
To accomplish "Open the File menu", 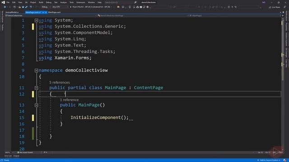I will (8, 2).
